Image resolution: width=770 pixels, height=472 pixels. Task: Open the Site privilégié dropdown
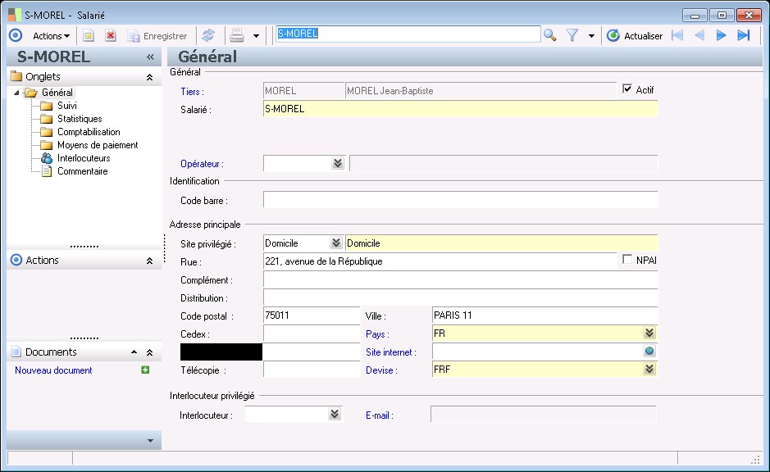point(336,243)
